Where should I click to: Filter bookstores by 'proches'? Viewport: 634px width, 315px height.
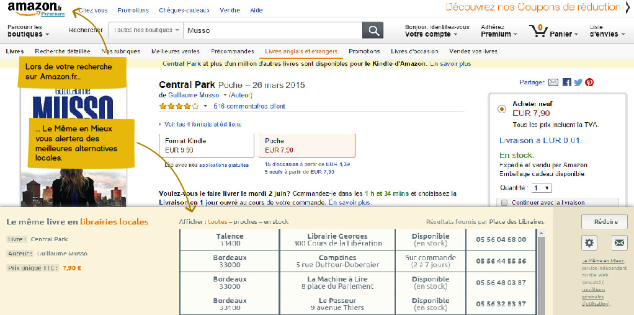click(246, 221)
